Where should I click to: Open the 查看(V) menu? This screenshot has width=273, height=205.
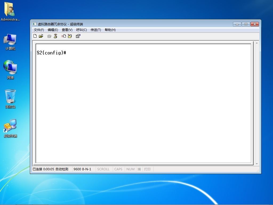click(67, 30)
